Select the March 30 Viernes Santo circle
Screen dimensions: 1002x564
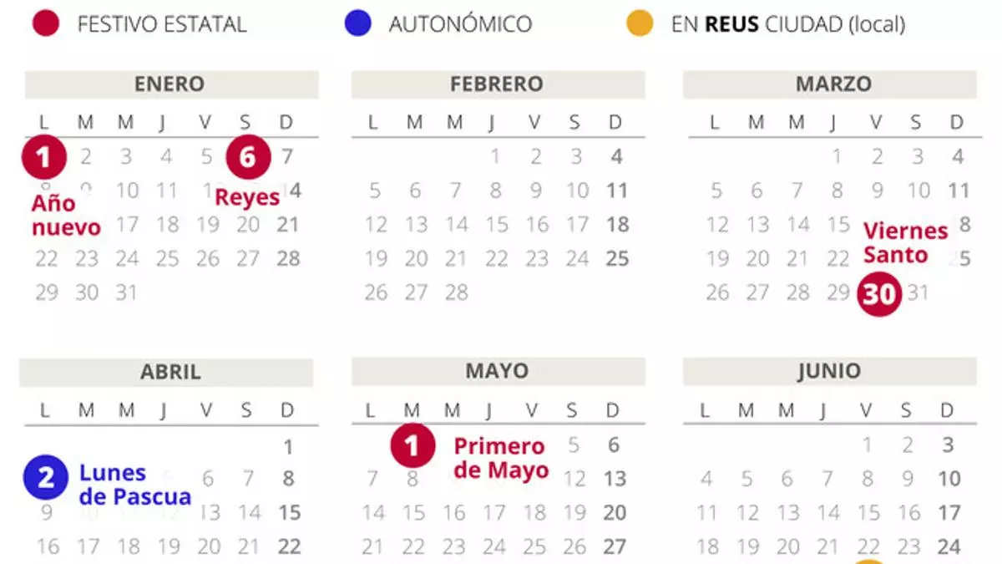click(x=879, y=294)
